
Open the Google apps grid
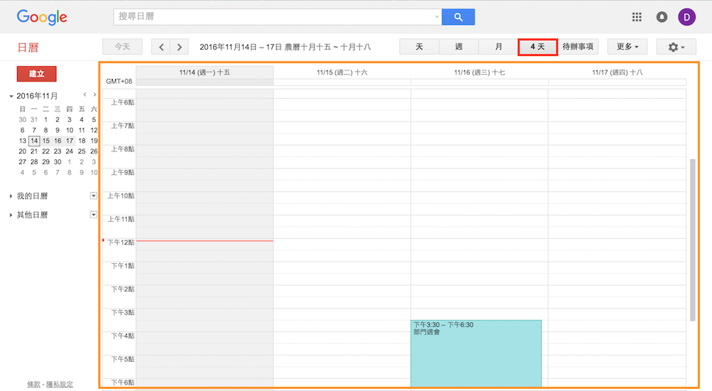tap(637, 17)
